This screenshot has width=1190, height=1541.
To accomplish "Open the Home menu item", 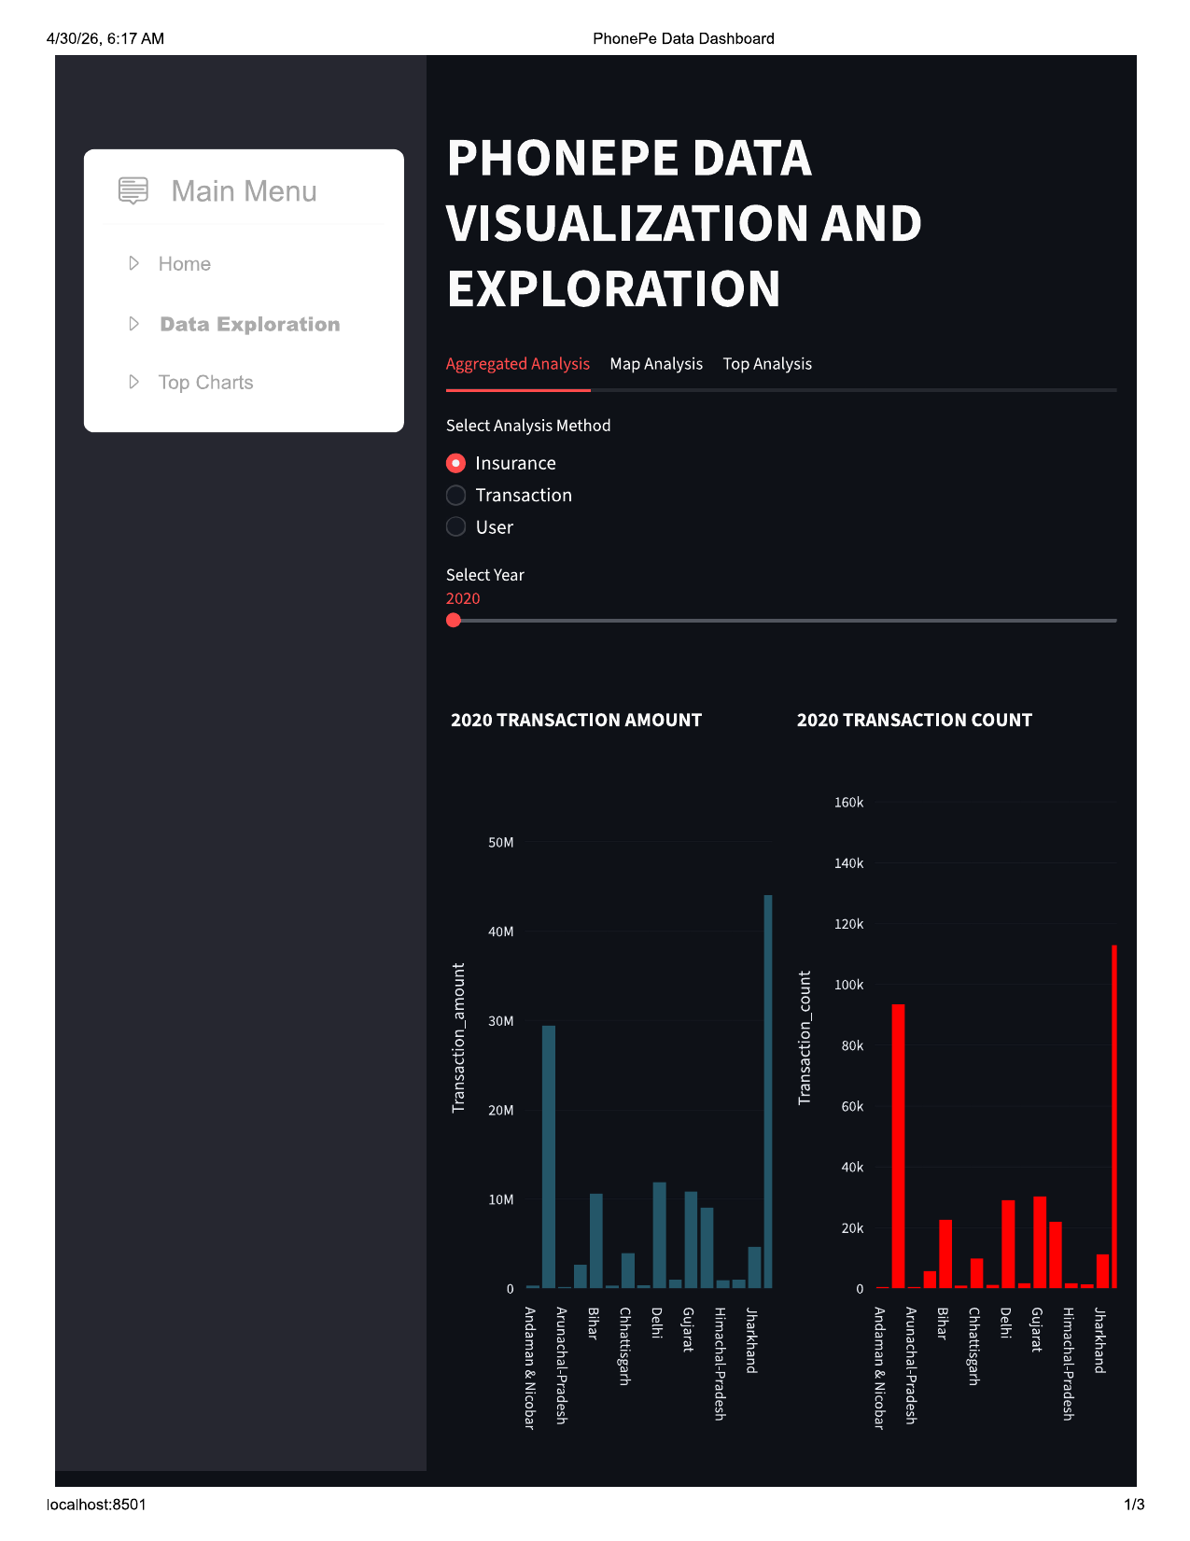I will click(185, 264).
